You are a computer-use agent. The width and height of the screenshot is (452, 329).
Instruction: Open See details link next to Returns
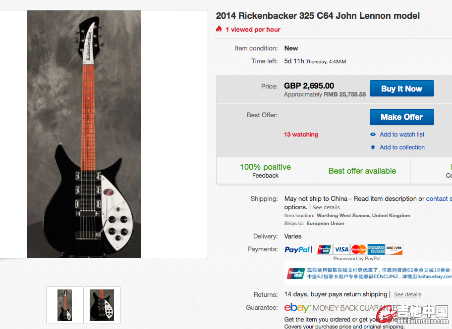pyautogui.click(x=407, y=294)
